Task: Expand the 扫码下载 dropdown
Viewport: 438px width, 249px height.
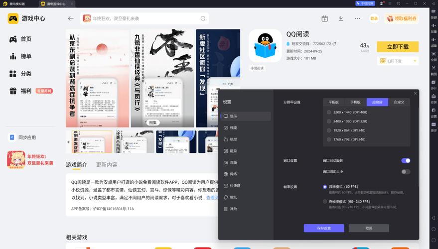Action: pyautogui.click(x=397, y=61)
